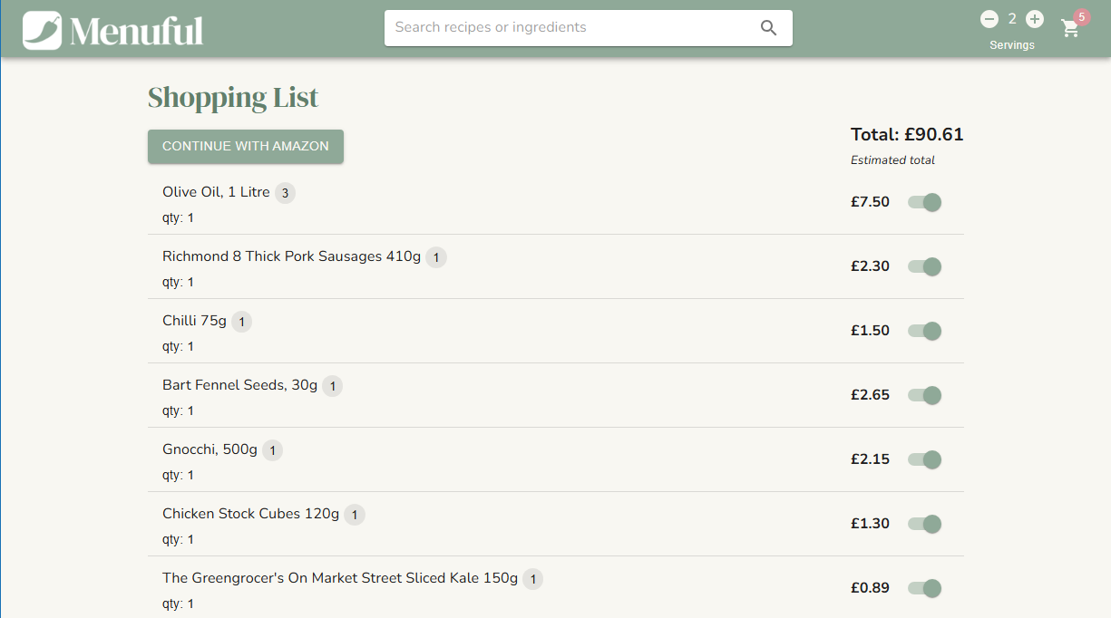This screenshot has width=1111, height=618.
Task: Toggle off Richmond 8 Thick Pork Sausages
Action: [x=925, y=266]
